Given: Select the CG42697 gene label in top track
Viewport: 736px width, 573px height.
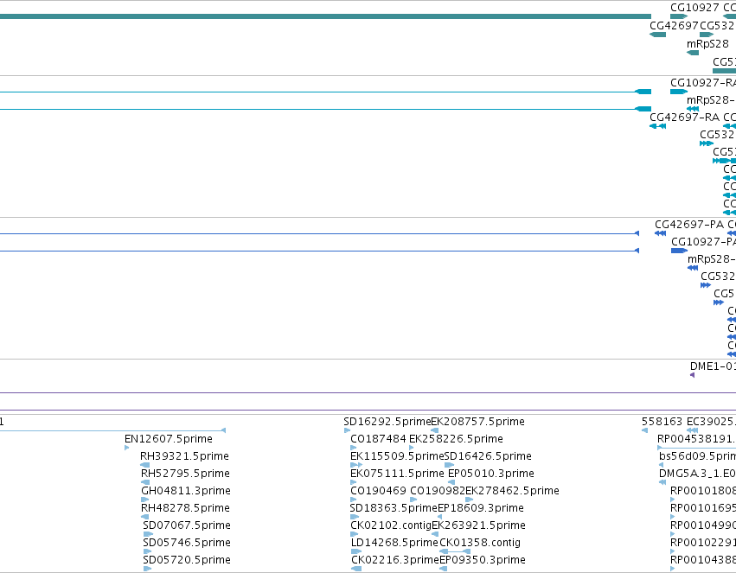Looking at the screenshot, I should pos(674,26).
